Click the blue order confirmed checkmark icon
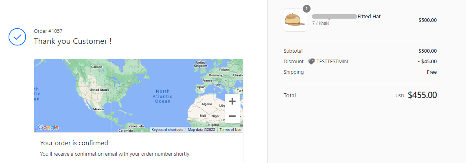 (x=17, y=37)
